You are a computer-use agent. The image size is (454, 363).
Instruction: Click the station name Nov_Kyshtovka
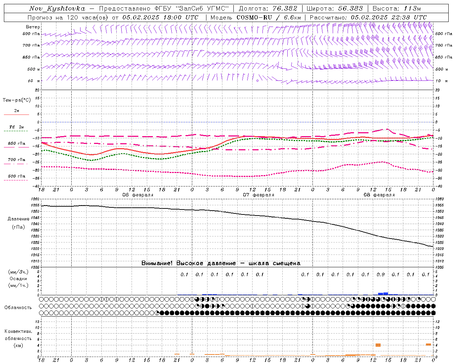[x=57, y=9]
